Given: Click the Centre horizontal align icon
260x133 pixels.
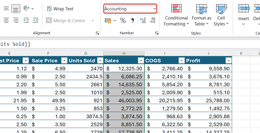Looking at the screenshot, I should coord(6,20).
